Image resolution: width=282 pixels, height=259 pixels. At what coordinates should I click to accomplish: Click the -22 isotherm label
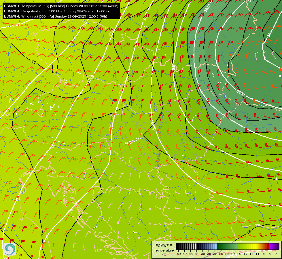(215, 18)
